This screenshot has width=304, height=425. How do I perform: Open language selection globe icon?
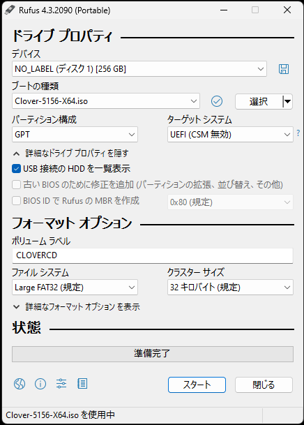[x=20, y=384]
